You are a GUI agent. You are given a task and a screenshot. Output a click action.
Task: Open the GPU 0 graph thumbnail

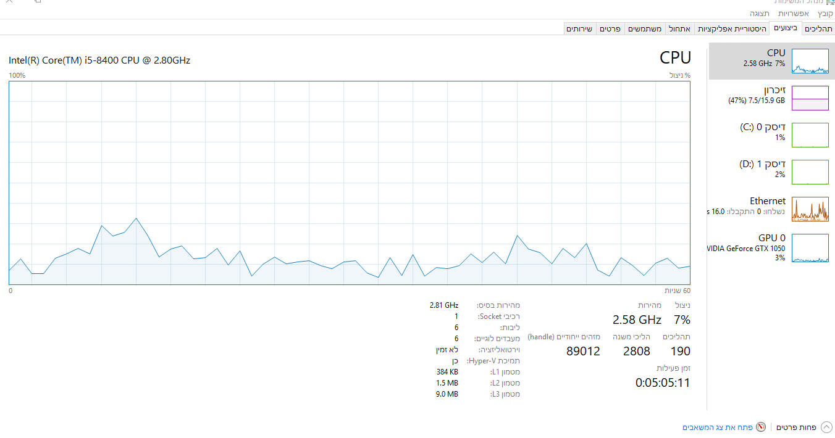point(810,248)
